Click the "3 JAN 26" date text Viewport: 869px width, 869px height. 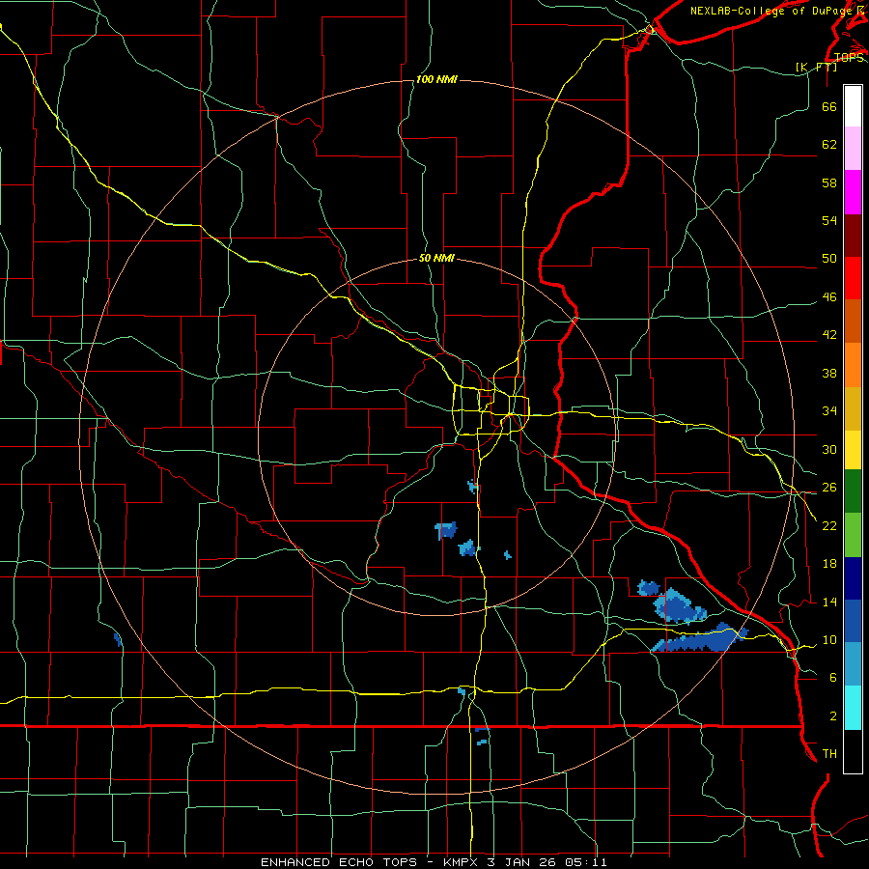[x=521, y=862]
